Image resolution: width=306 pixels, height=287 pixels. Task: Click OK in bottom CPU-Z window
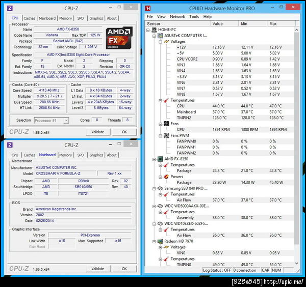click(124, 269)
